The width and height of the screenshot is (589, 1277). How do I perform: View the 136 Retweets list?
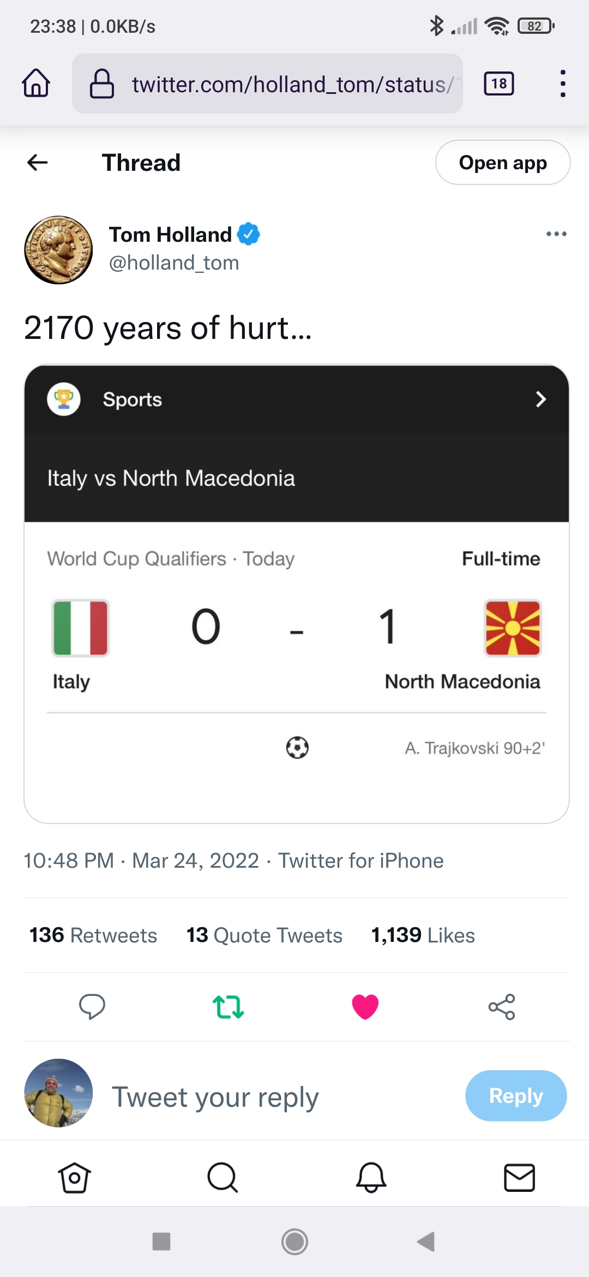pyautogui.click(x=93, y=935)
